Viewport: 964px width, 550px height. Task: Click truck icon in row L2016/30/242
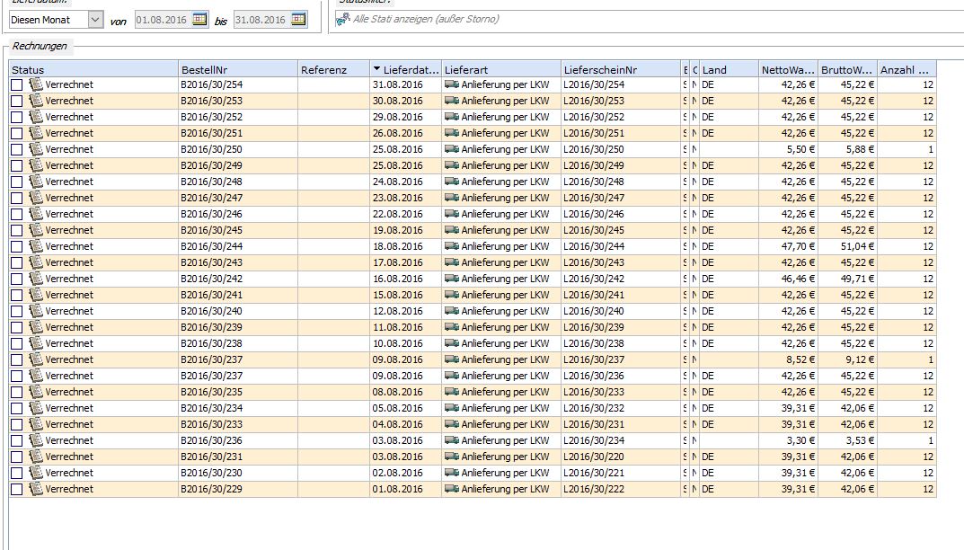[451, 279]
